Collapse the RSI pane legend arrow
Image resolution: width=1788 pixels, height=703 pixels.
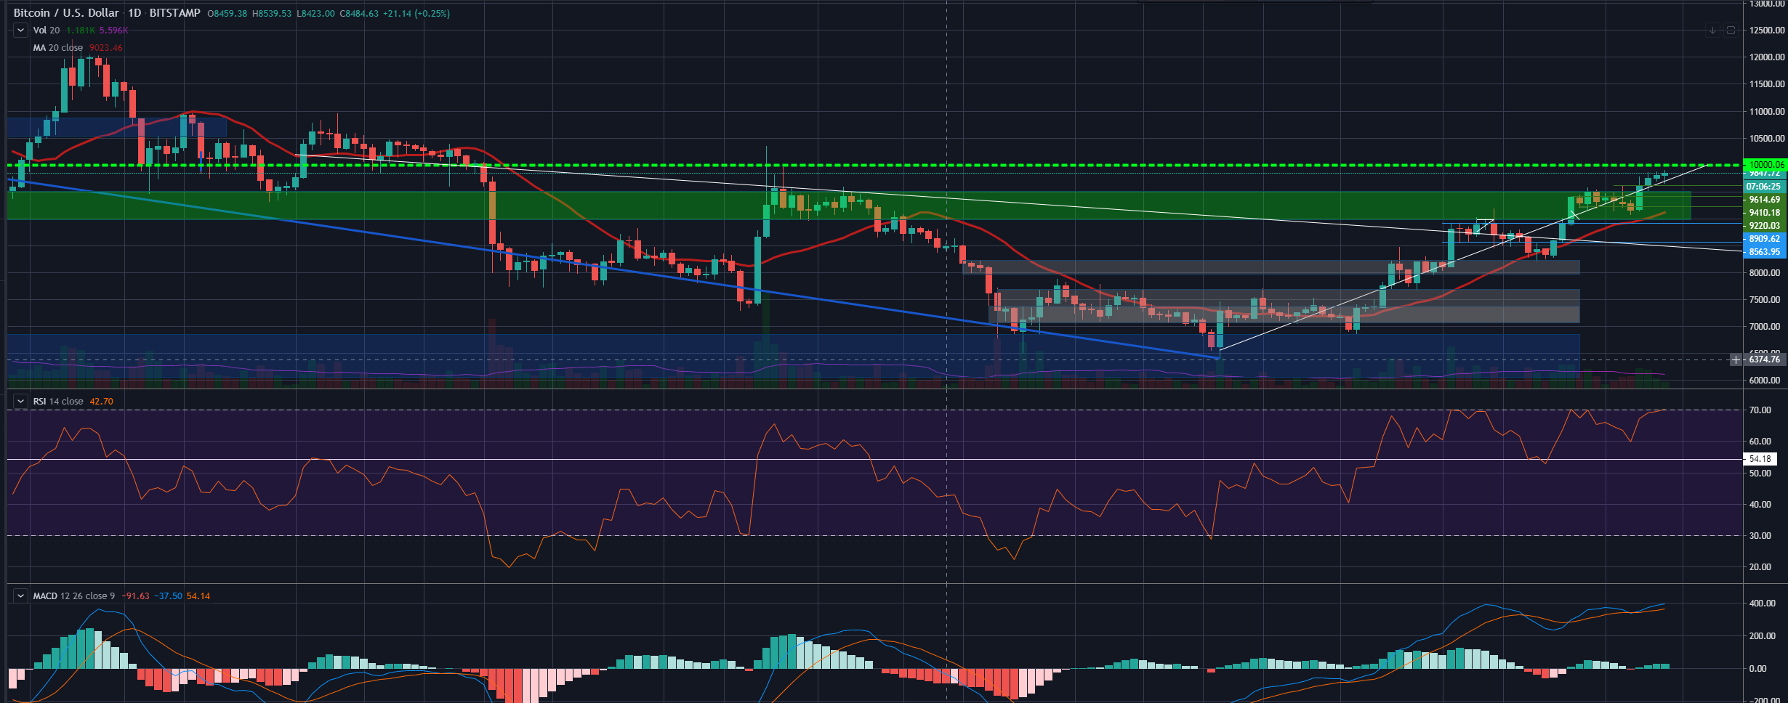[21, 401]
